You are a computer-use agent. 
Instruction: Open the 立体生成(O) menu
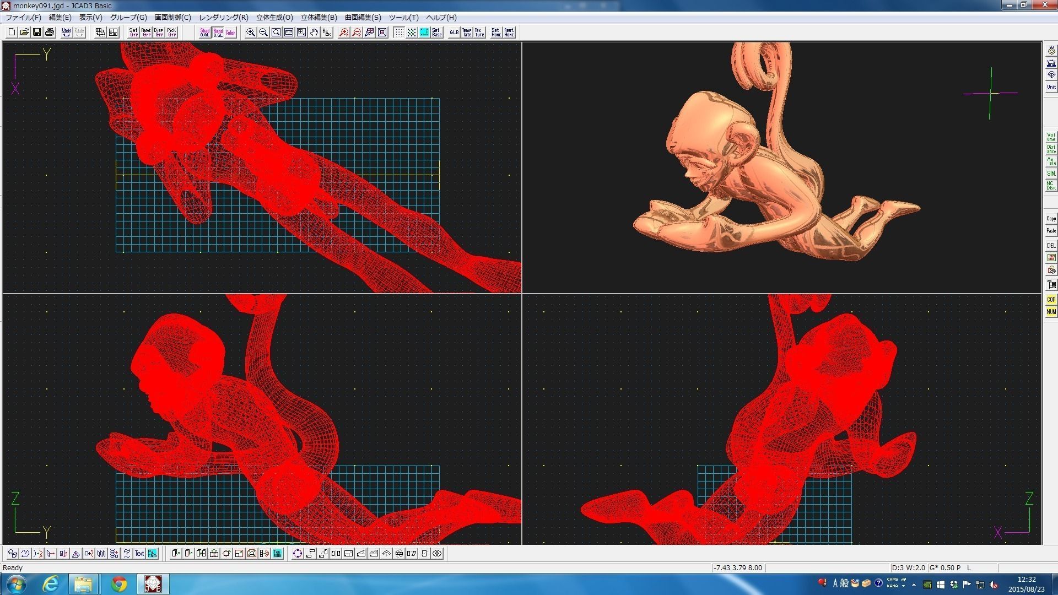274,18
